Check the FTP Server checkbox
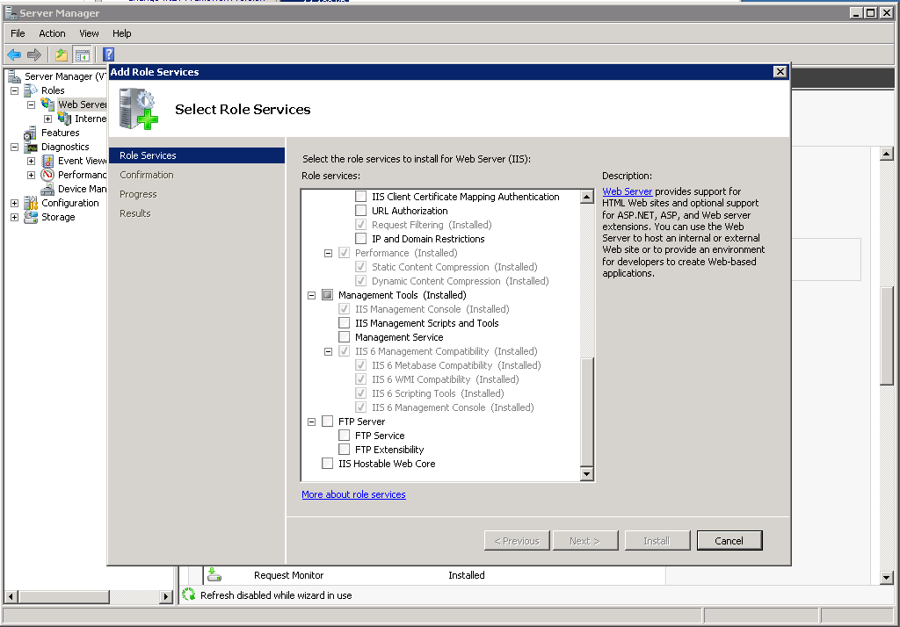The width and height of the screenshot is (900, 627). tap(327, 422)
